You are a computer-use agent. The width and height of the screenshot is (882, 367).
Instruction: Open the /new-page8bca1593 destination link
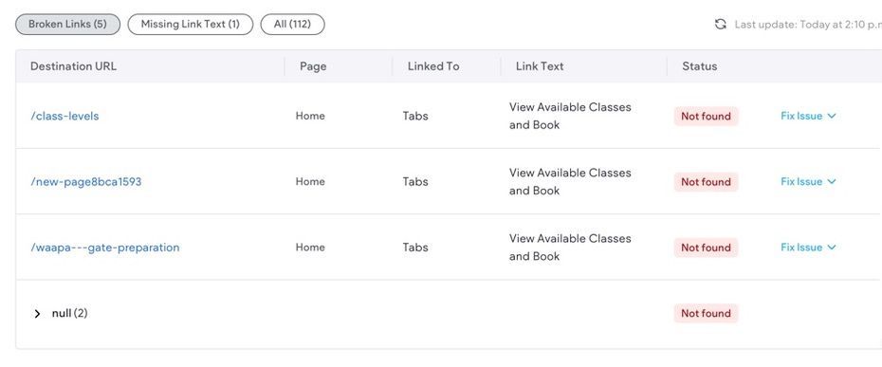point(86,182)
